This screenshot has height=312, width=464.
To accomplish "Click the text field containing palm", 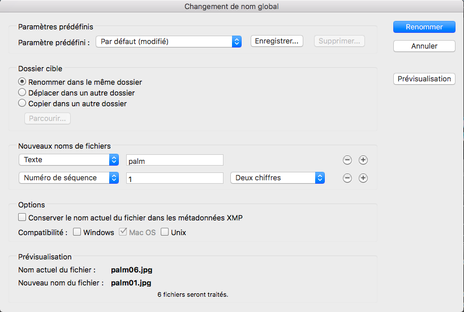I will click(174, 161).
